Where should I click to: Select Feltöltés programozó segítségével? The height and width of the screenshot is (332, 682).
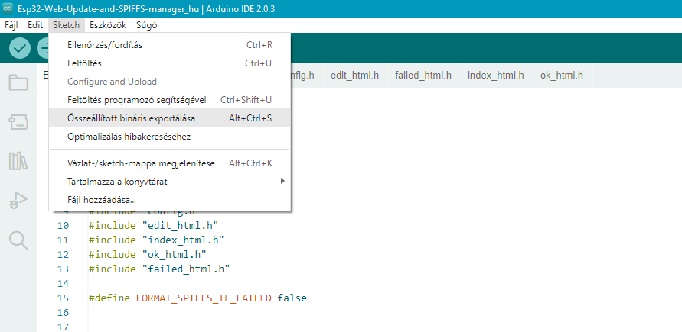(x=170, y=100)
